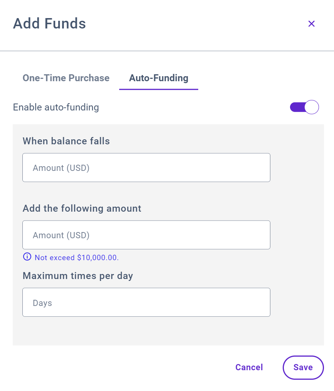Screen dimensions: 334x391
Task: Click the Cancel link in the footer
Action: 249,368
